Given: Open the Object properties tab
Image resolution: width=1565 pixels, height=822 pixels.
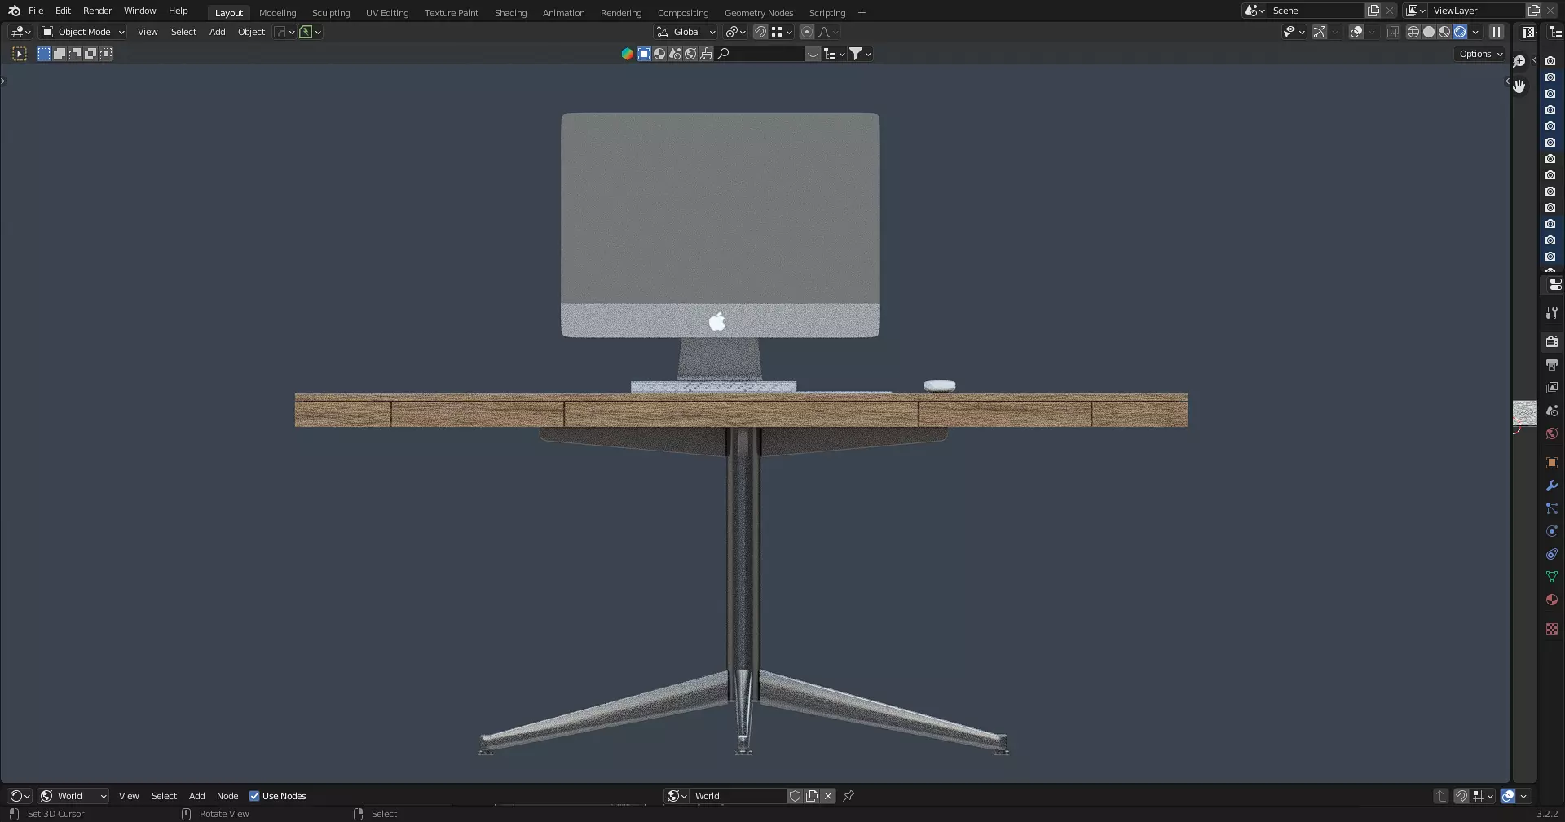Looking at the screenshot, I should [1552, 463].
